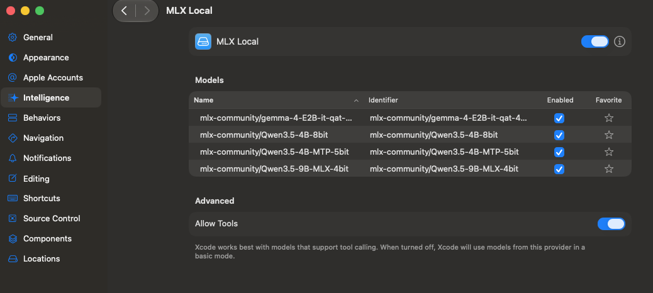Favorite the gemma-4-E2B-it-qat model star
This screenshot has width=653, height=293.
click(609, 118)
